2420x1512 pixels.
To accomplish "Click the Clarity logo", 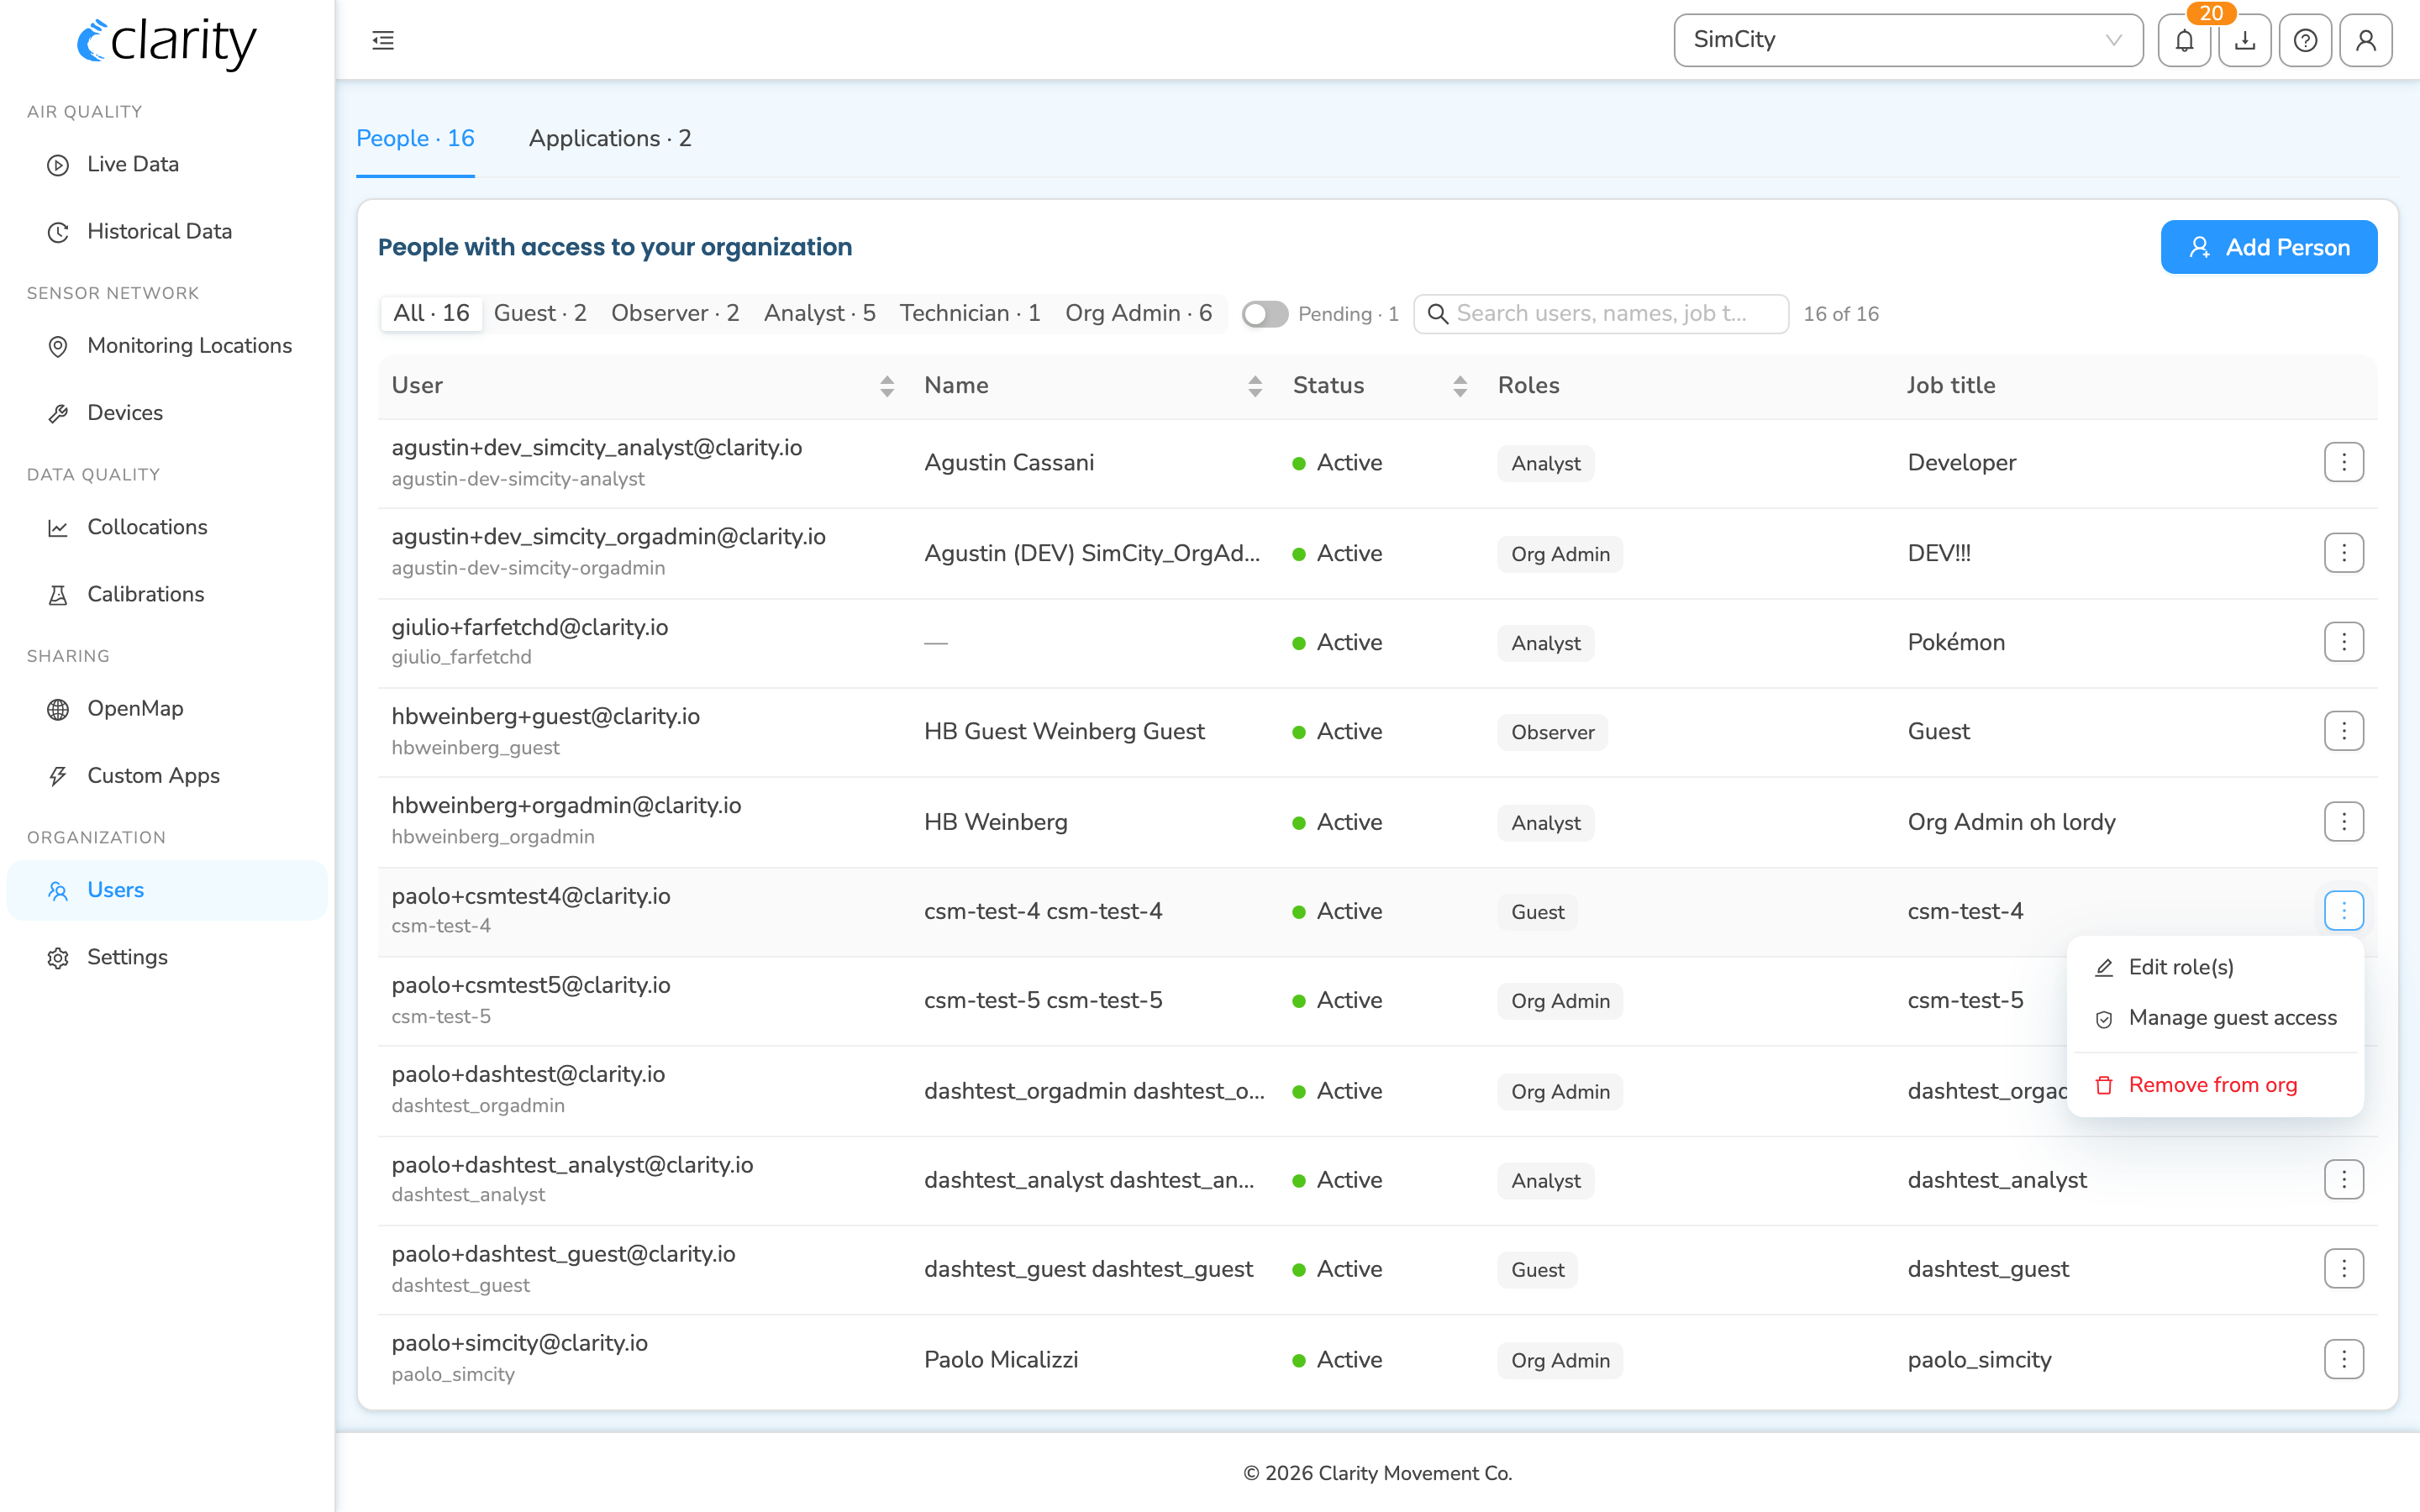I will [167, 42].
